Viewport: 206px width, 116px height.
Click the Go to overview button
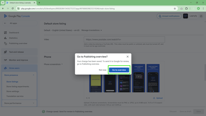click(119, 70)
